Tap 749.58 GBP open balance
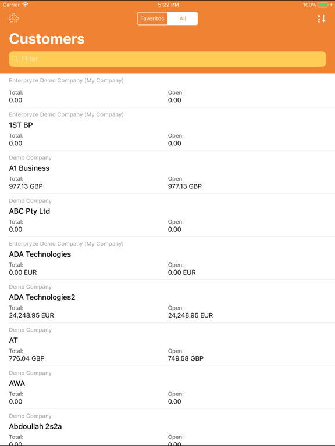Screen dimensions: 335x446 click(x=186, y=358)
